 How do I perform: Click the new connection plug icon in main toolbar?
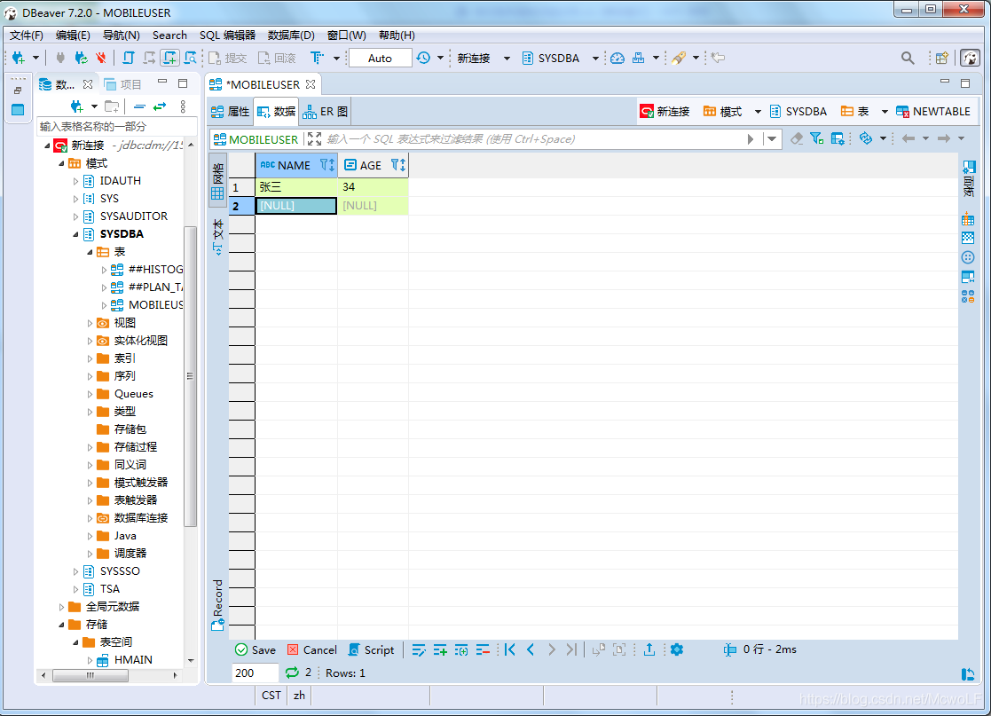point(19,59)
